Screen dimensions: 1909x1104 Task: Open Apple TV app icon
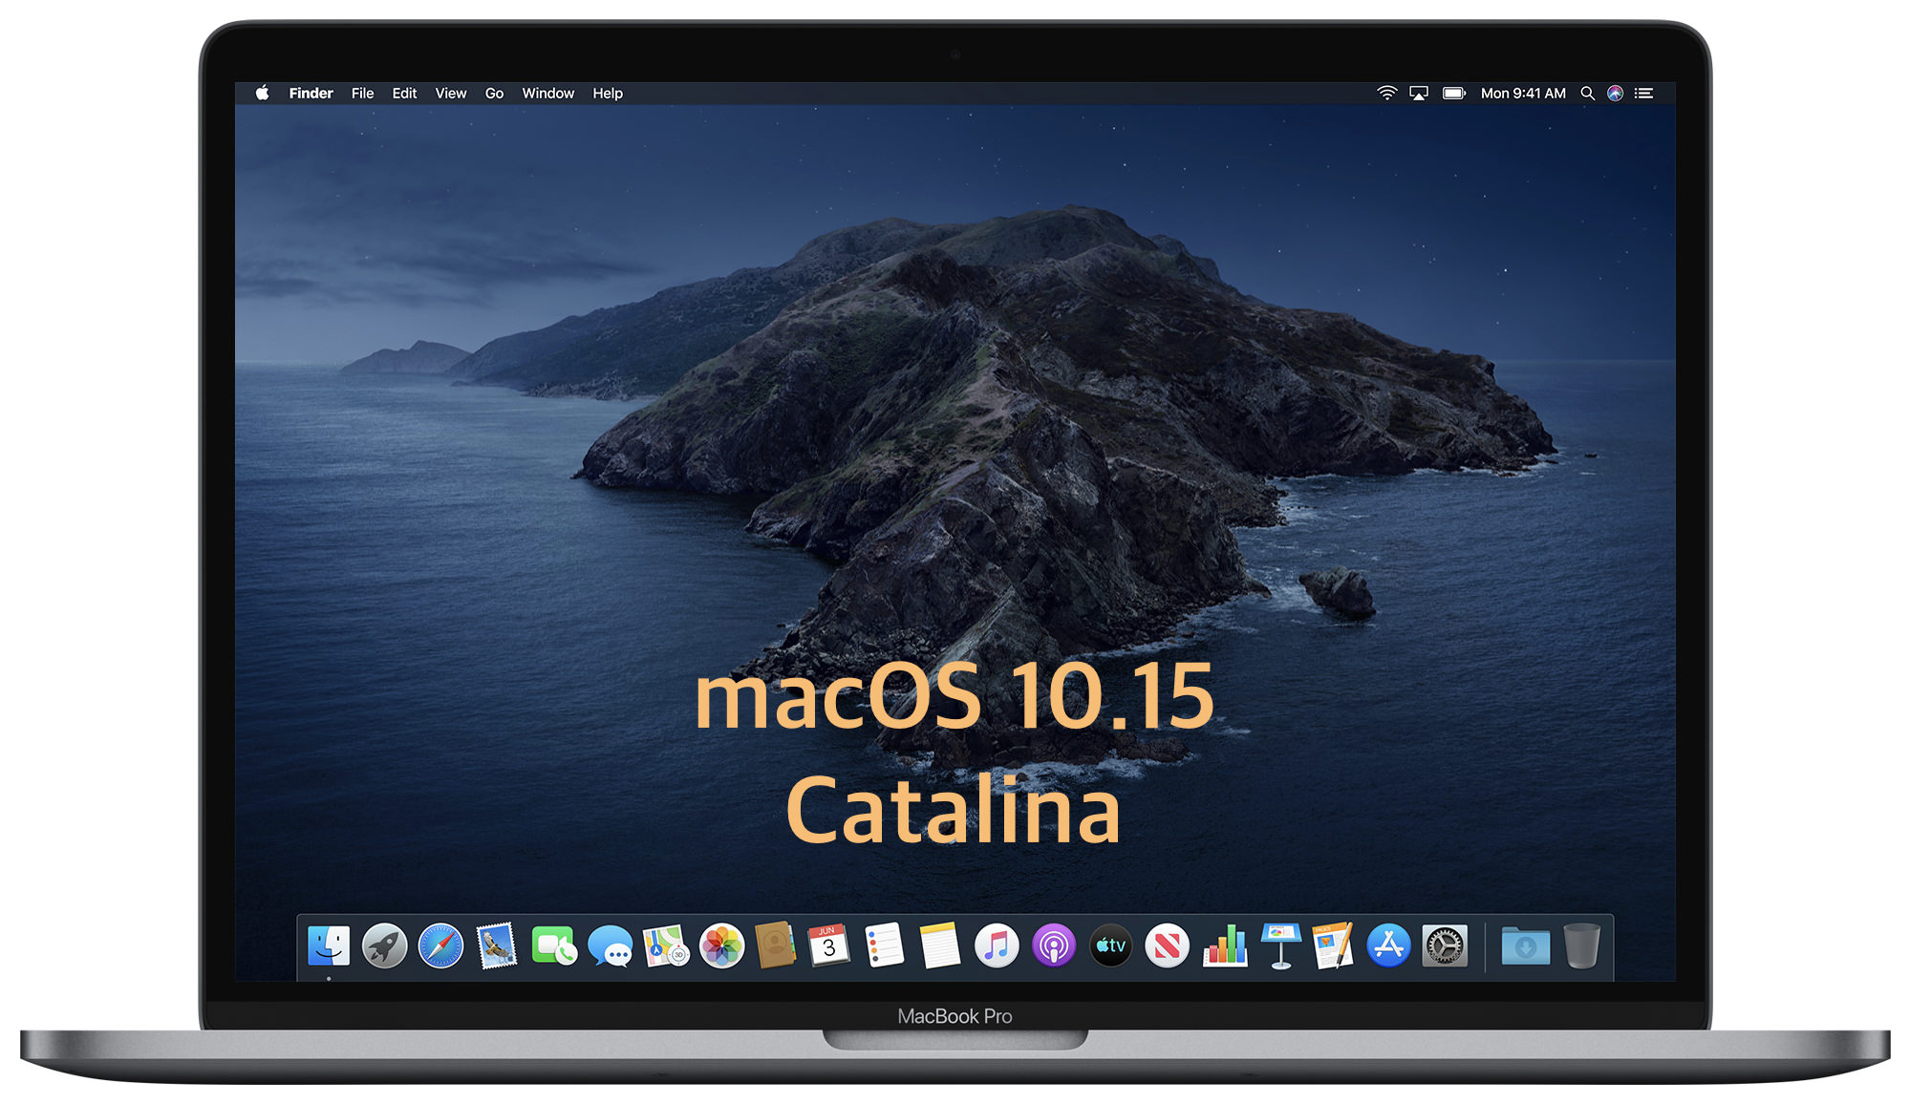pyautogui.click(x=1110, y=946)
